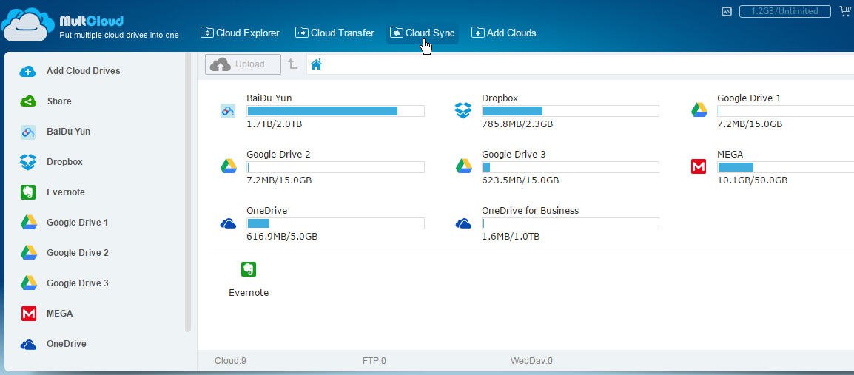
Task: Click WebDav:0 in status bar
Action: tap(531, 360)
